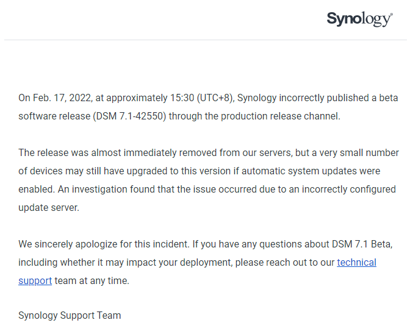Click the "15:30 (UTC+8)" time text
410x334 pixels.
(201, 98)
